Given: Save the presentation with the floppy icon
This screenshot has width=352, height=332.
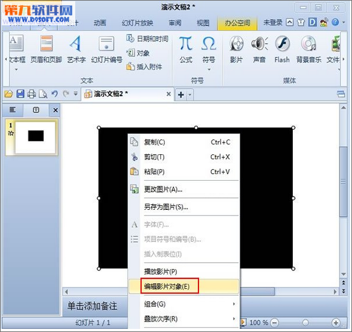Looking at the screenshot, I should tap(20, 94).
